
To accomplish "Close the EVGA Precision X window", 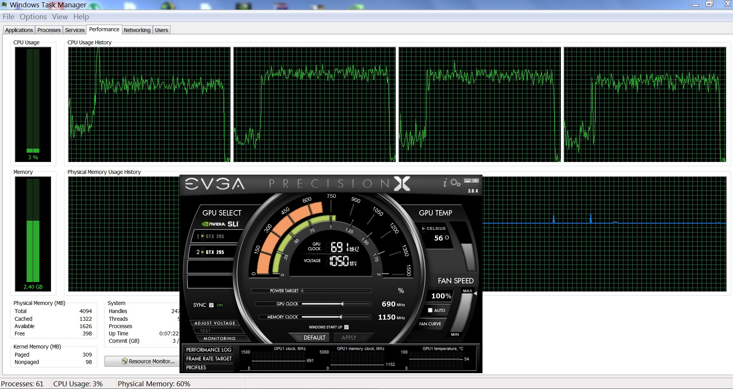I will (x=476, y=181).
